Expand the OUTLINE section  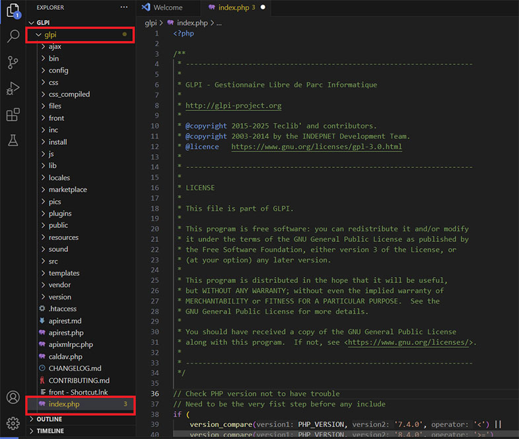tap(49, 419)
